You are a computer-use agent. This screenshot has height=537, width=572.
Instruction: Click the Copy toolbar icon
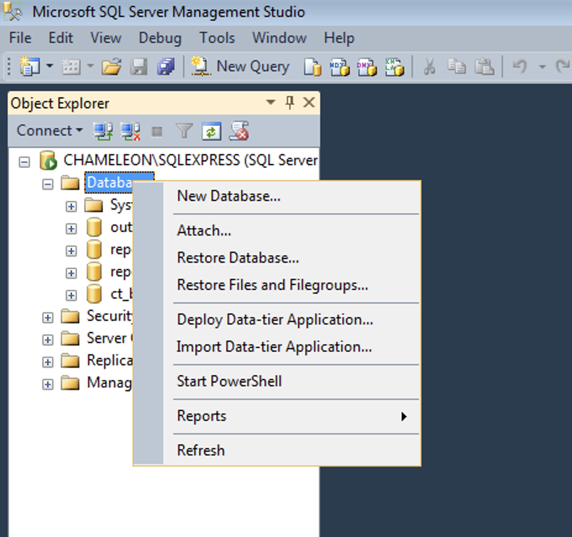[456, 67]
